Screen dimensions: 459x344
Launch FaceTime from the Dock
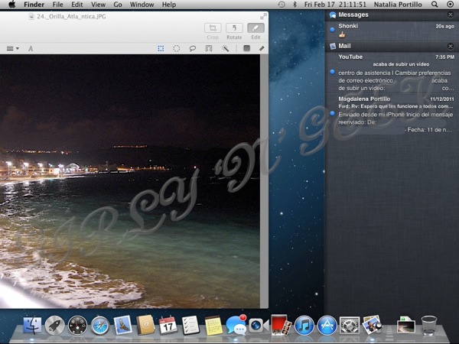coord(259,326)
